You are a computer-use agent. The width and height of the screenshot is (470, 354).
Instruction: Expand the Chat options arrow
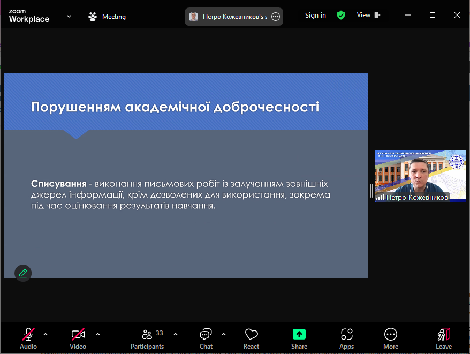[x=224, y=334]
